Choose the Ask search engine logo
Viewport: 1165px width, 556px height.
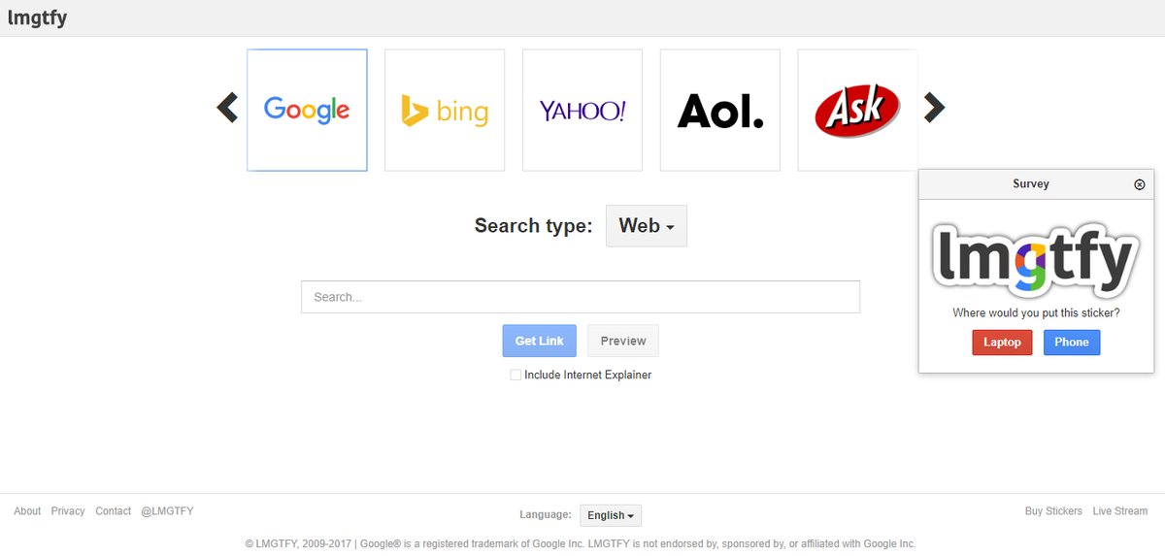click(857, 110)
